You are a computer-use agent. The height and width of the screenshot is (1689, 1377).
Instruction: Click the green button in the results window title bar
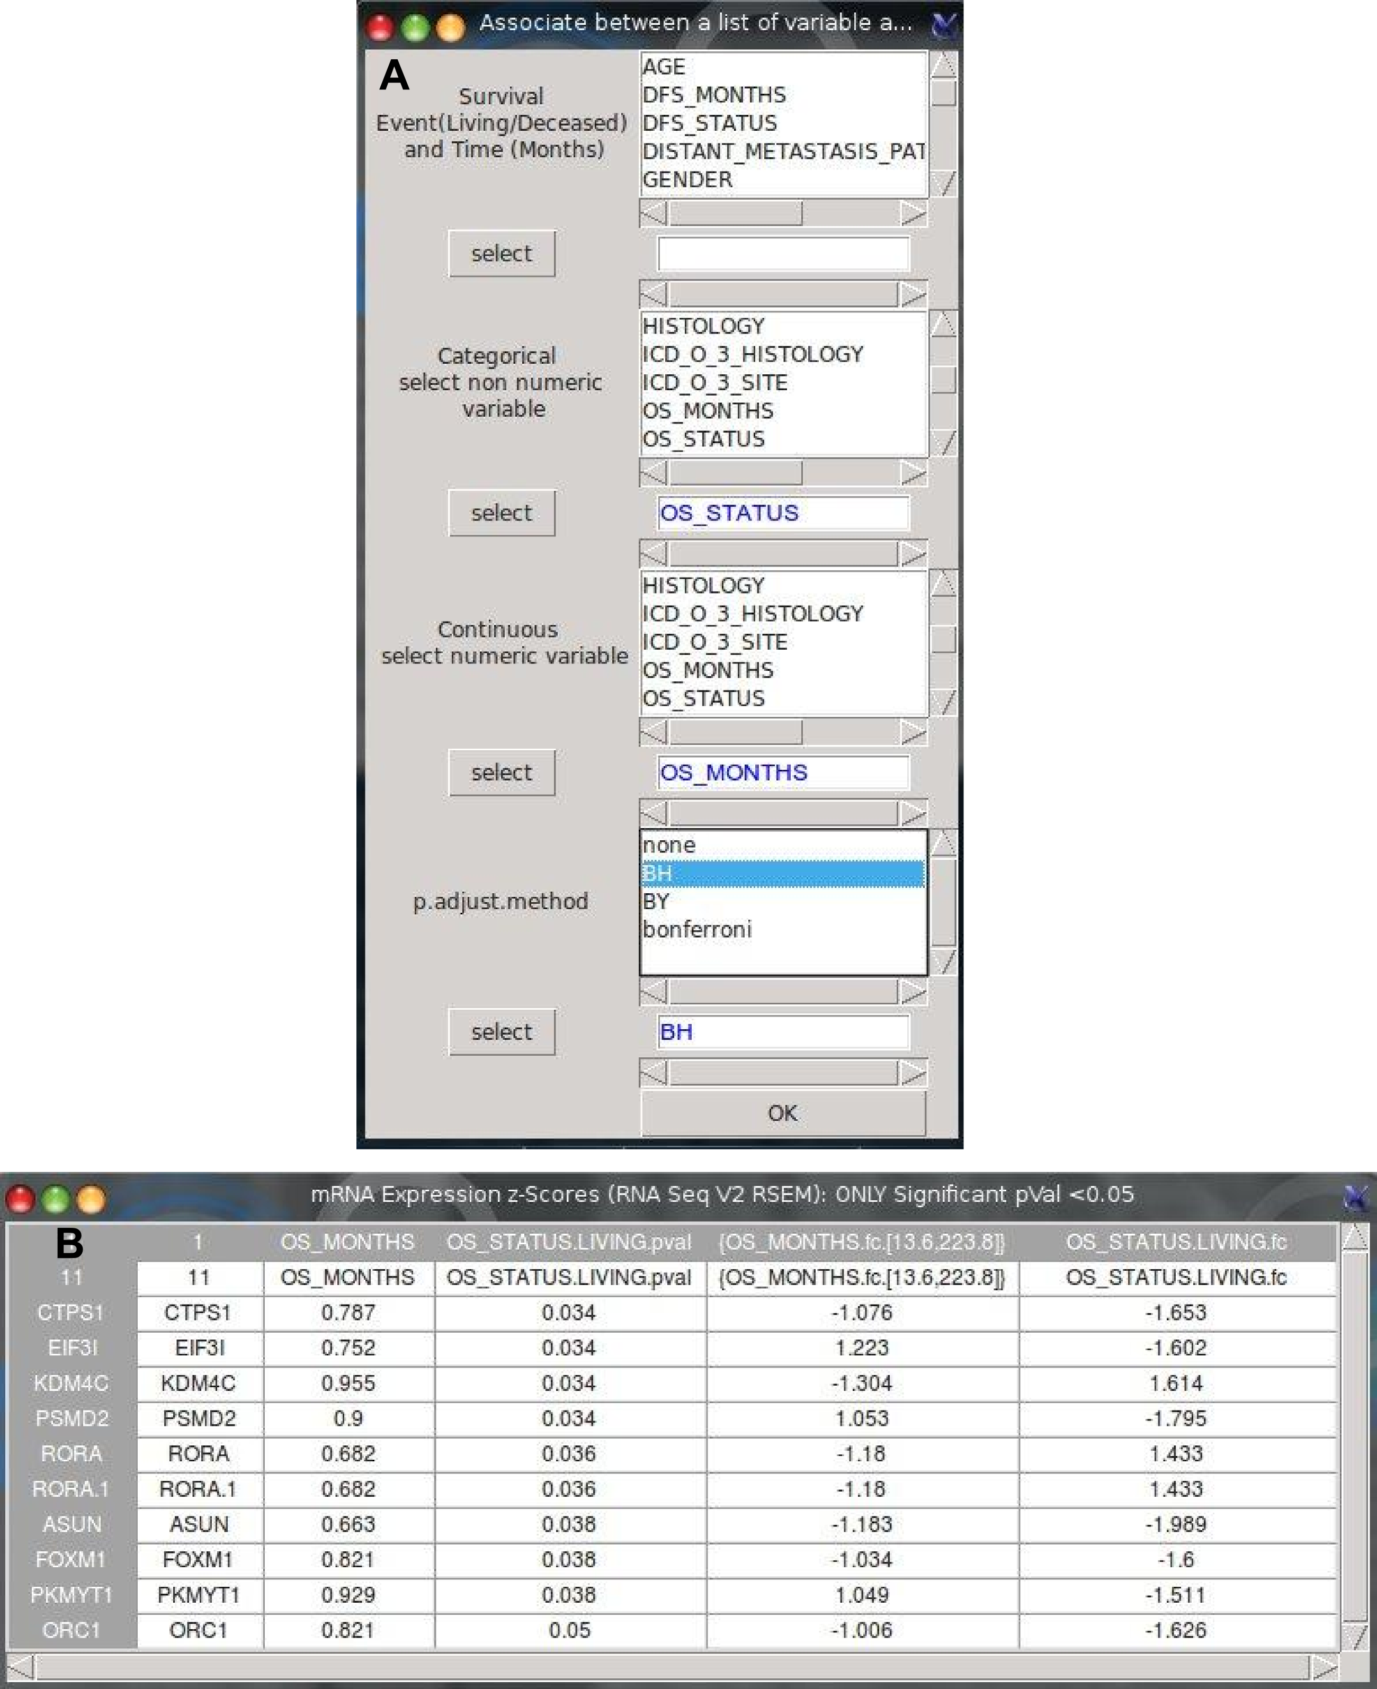[x=56, y=1199]
